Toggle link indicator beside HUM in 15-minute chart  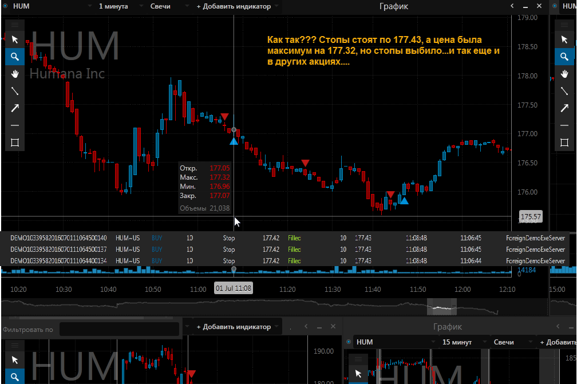[x=349, y=342]
